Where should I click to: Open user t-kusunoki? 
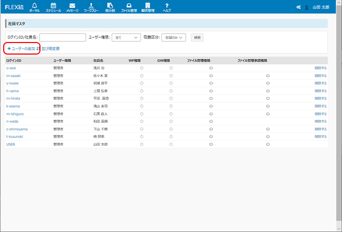[15, 136]
